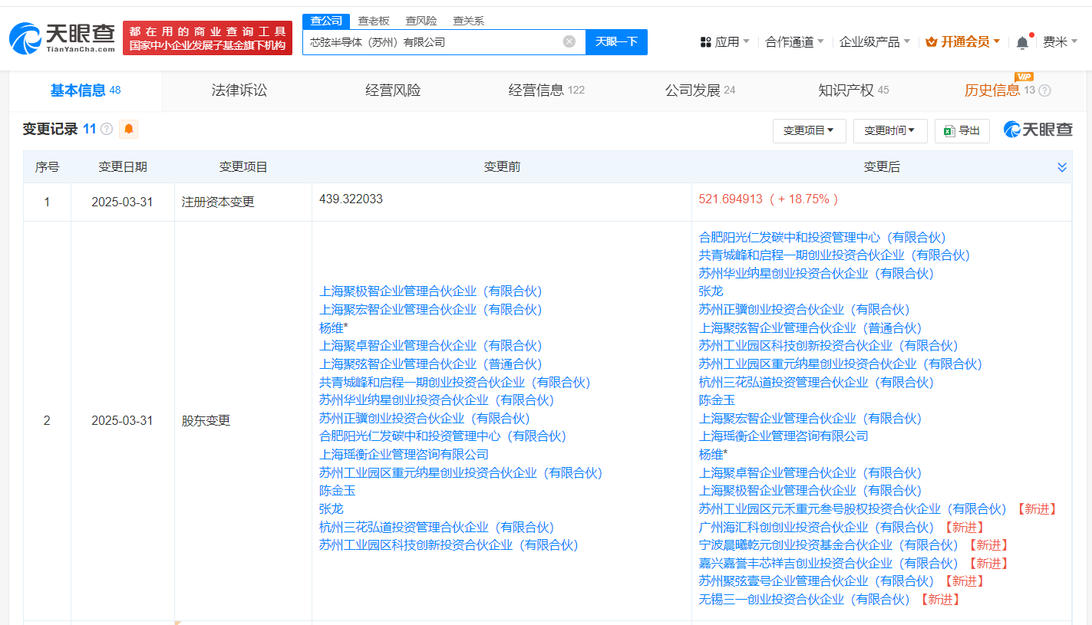
Task: Click the help icon next to 历史信息
Action: point(1044,90)
